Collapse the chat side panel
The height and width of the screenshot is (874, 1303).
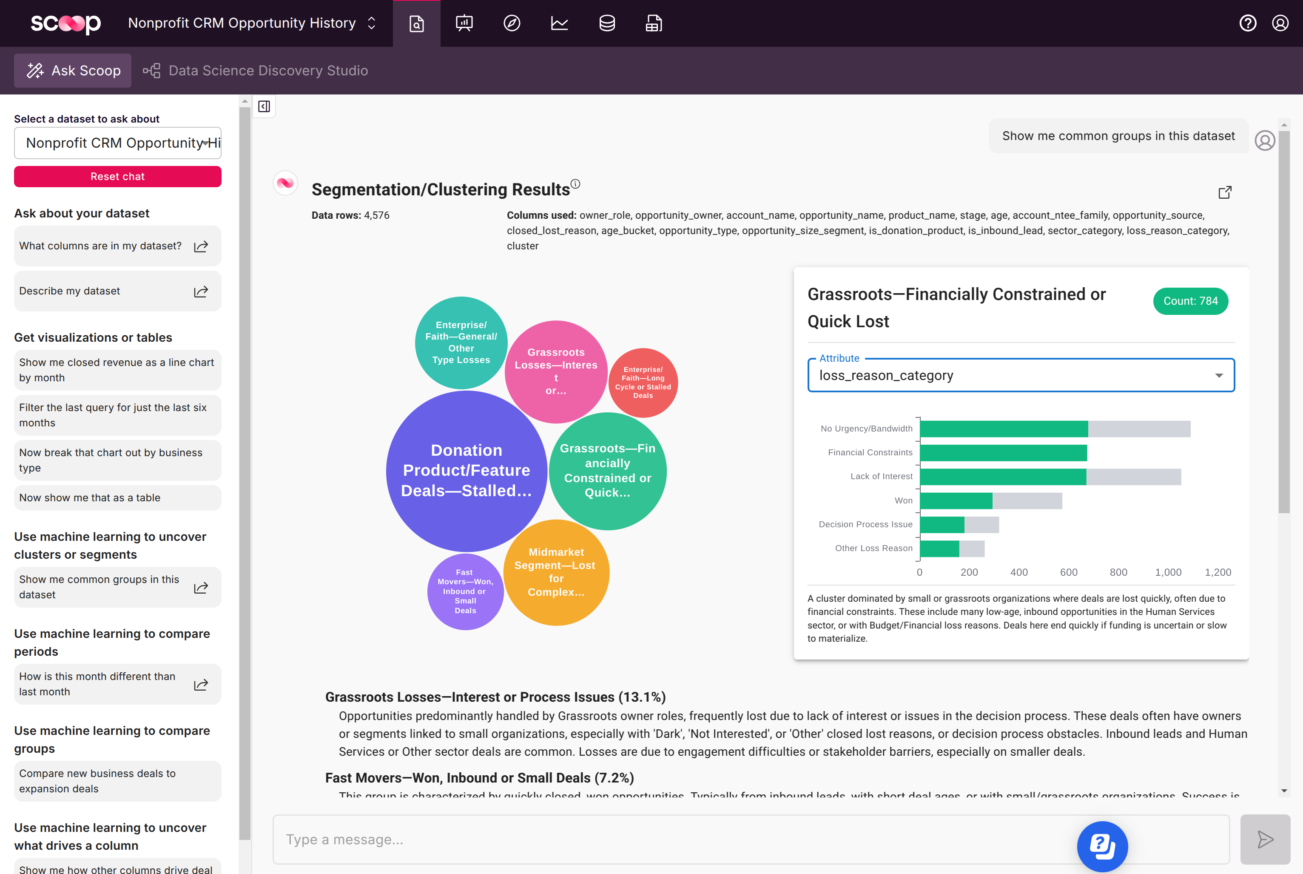pyautogui.click(x=264, y=106)
